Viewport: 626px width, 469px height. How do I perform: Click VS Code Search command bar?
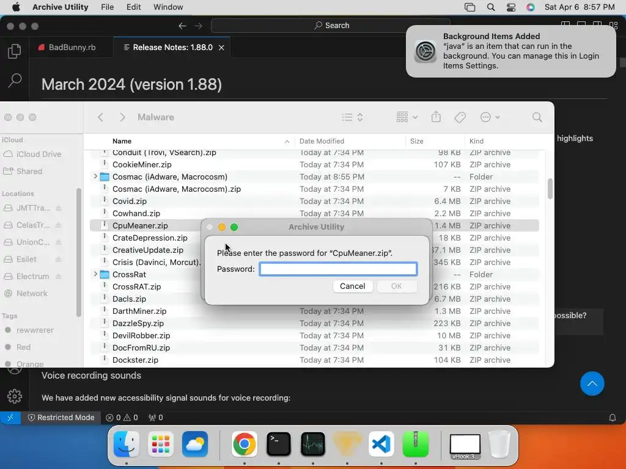click(x=331, y=26)
